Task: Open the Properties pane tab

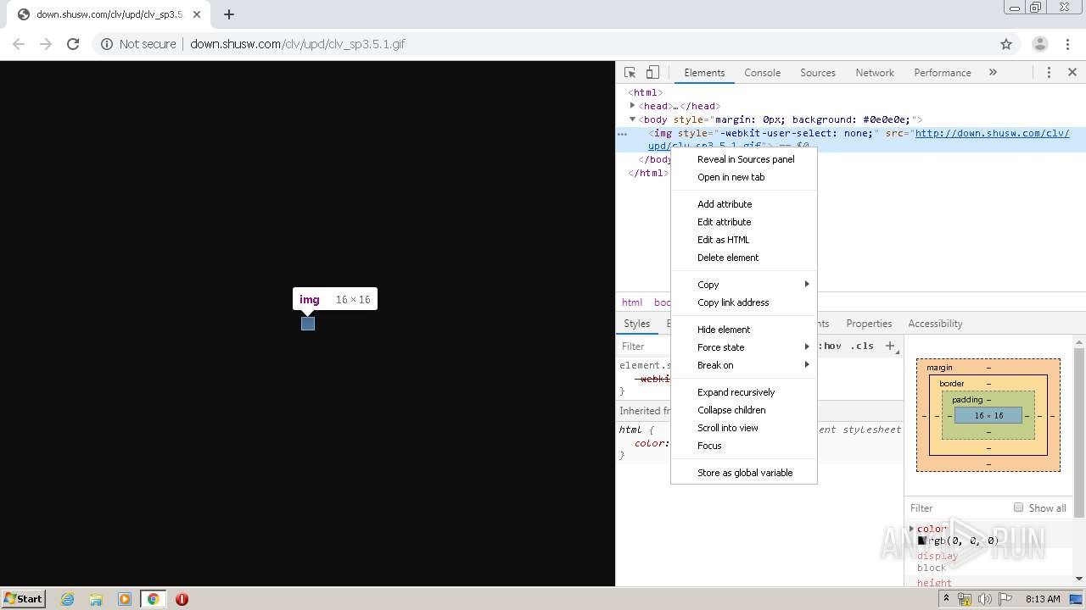Action: click(x=869, y=324)
